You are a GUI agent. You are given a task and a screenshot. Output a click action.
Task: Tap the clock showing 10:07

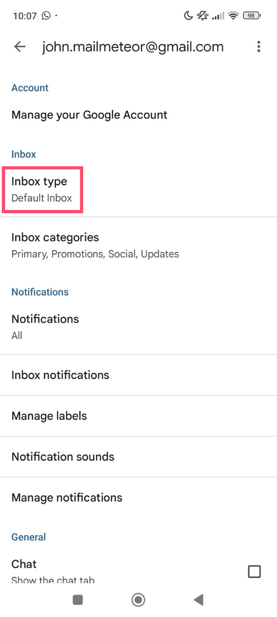23,15
